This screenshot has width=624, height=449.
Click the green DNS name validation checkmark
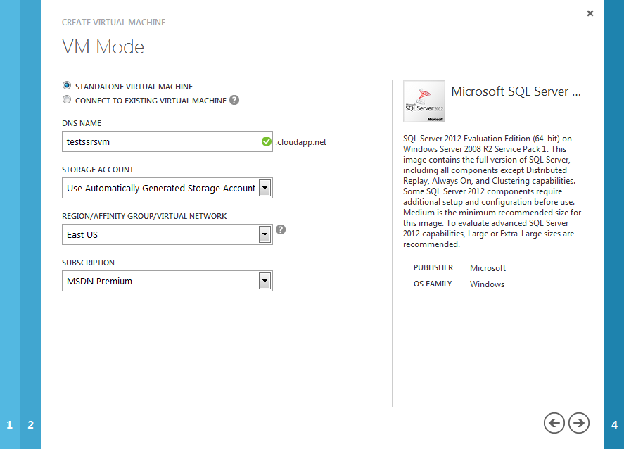(266, 141)
